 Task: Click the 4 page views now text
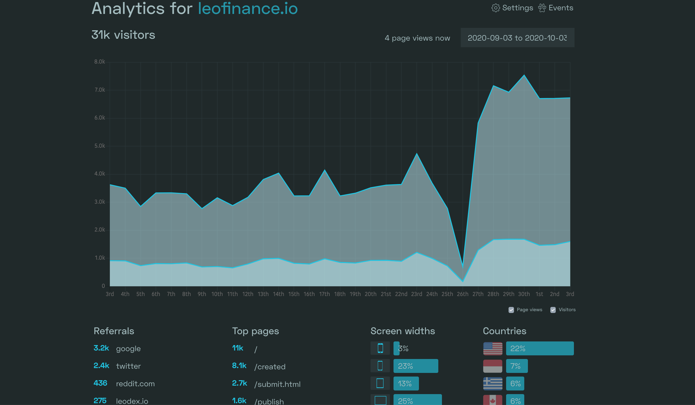click(417, 38)
